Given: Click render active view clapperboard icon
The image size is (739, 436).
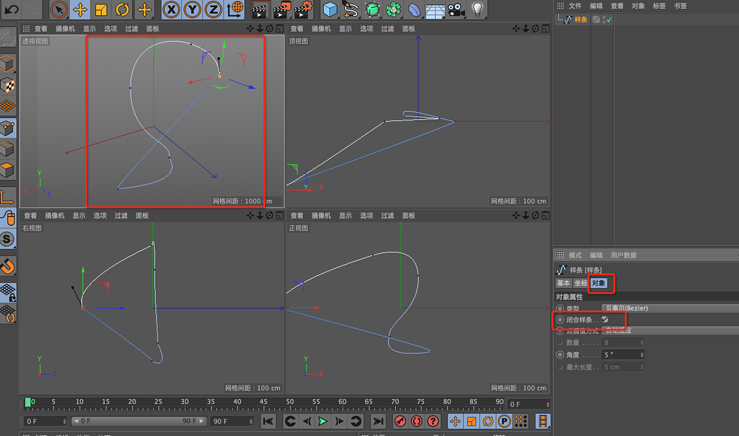Looking at the screenshot, I should pyautogui.click(x=260, y=9).
